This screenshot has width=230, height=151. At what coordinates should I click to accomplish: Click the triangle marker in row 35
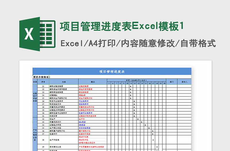click(149, 128)
